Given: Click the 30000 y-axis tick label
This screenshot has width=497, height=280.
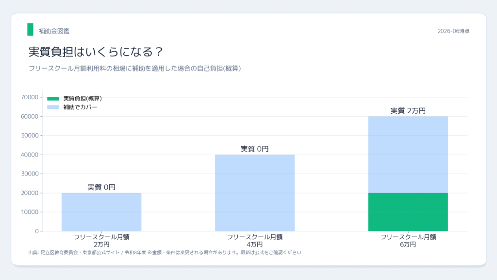Looking at the screenshot, I should point(30,174).
